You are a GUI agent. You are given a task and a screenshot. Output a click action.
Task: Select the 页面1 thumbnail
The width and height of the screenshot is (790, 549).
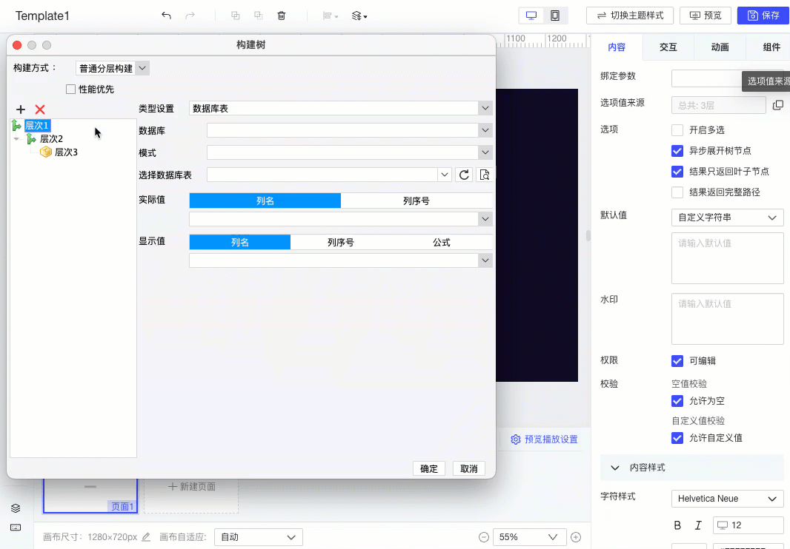[90, 495]
